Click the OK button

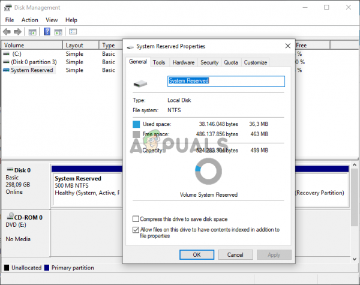point(197,254)
